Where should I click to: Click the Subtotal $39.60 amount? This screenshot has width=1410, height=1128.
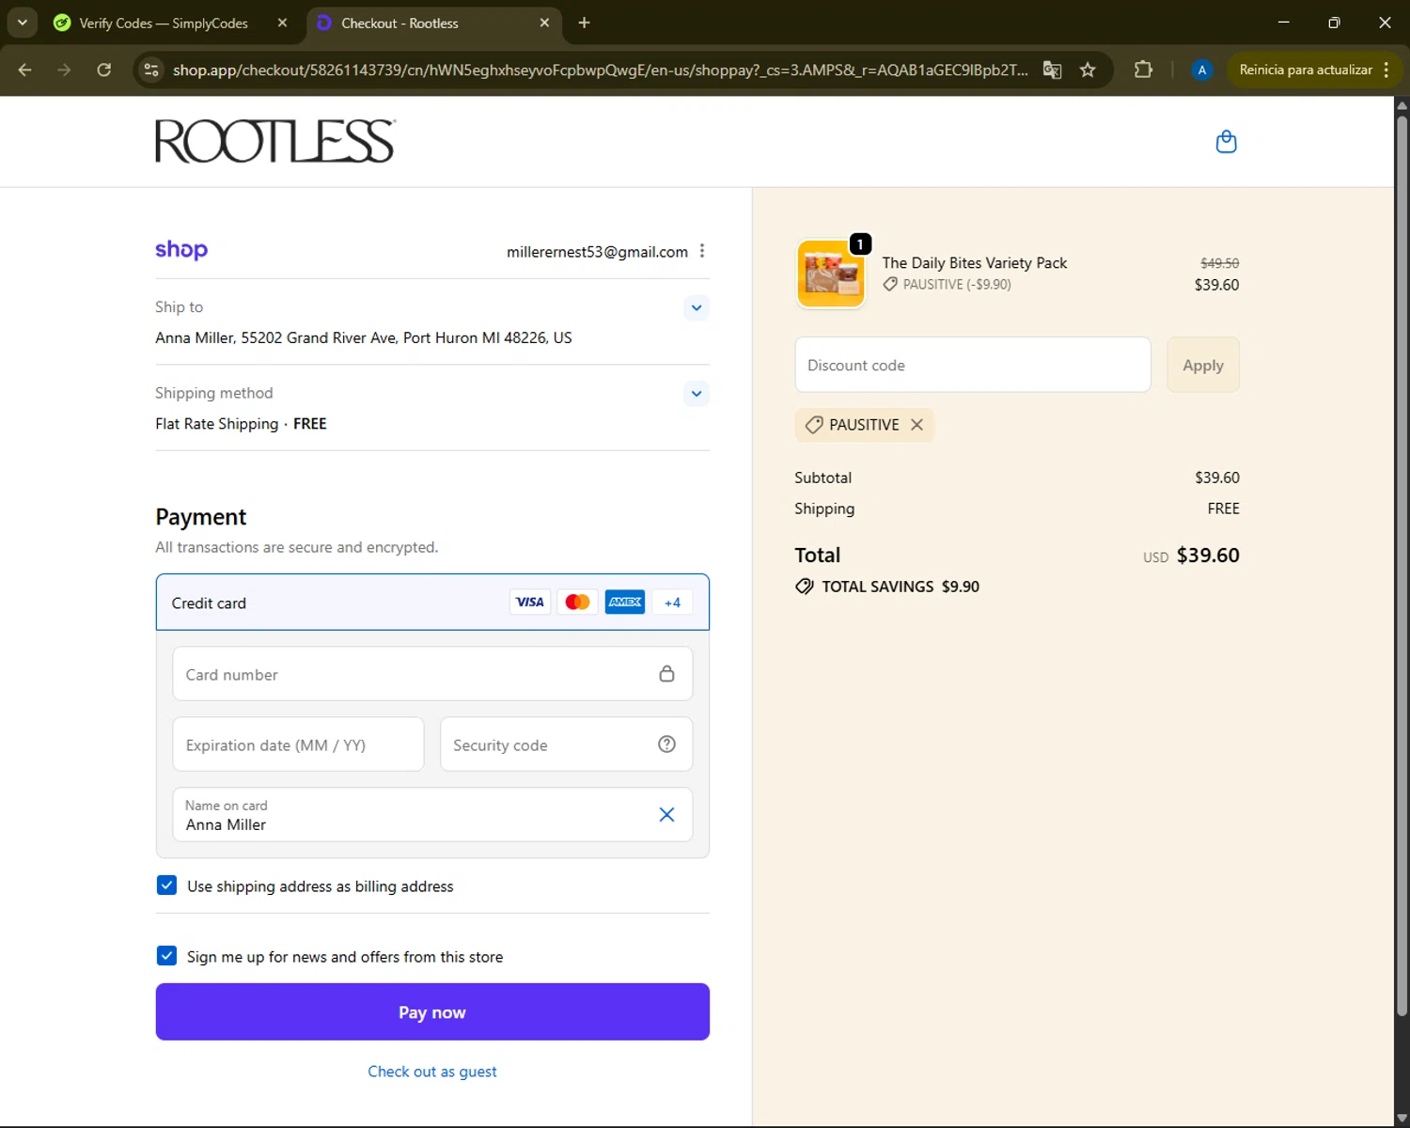click(x=1217, y=478)
